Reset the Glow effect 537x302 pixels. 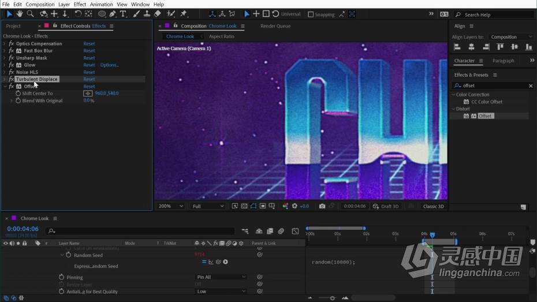tap(89, 65)
